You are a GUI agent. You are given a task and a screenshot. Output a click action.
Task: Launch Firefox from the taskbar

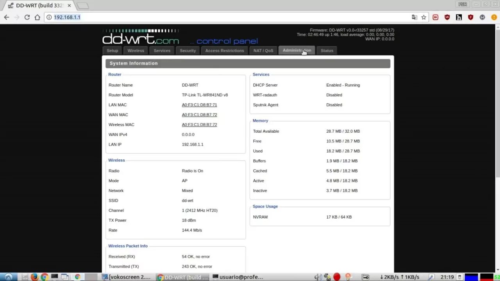coord(34,277)
